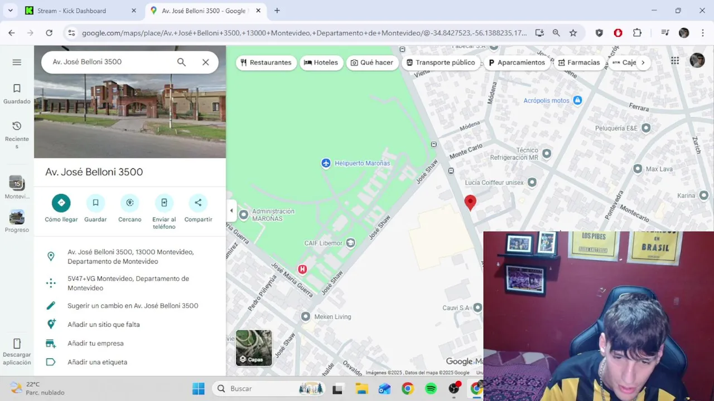Open the media control toolbar icon
The height and width of the screenshot is (401, 714).
coord(665,33)
